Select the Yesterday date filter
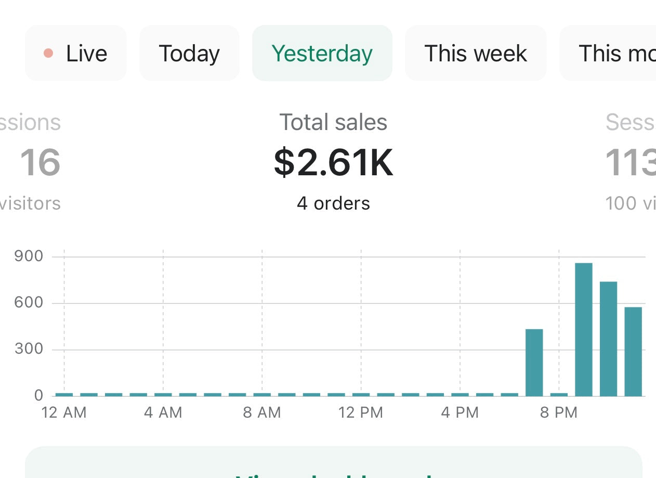 322,53
